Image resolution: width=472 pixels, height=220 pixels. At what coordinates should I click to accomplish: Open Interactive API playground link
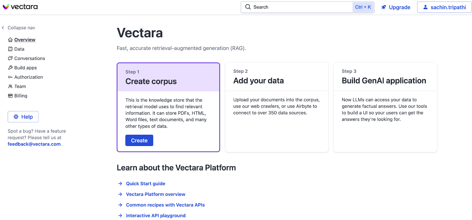pos(156,216)
